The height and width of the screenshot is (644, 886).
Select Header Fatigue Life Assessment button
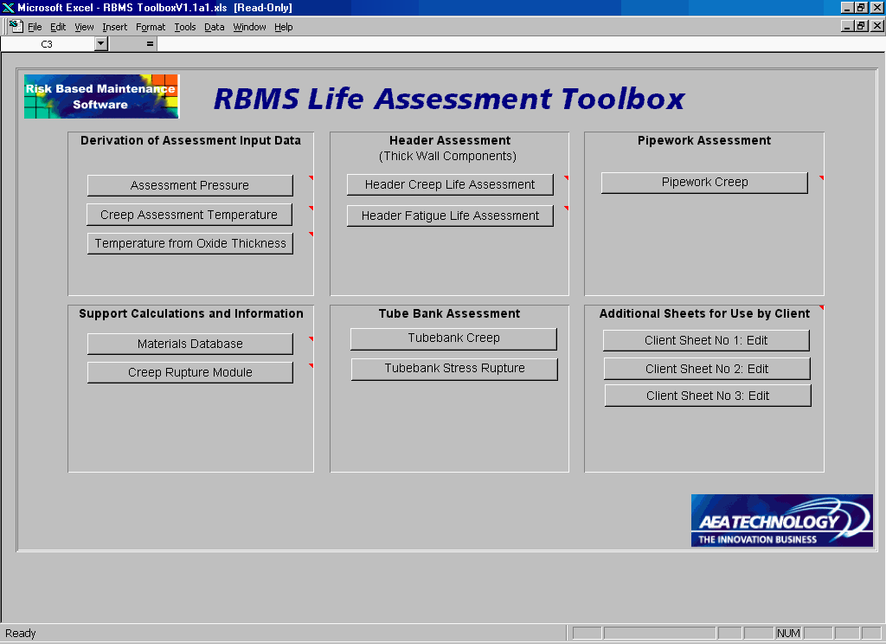tap(450, 216)
